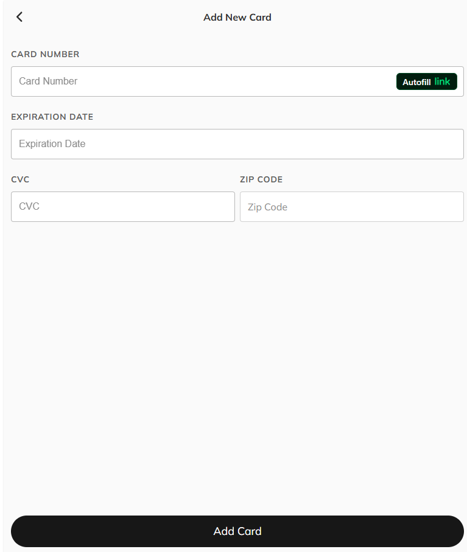Click the white Autofill word in dark badge
The image size is (467, 552).
click(416, 82)
